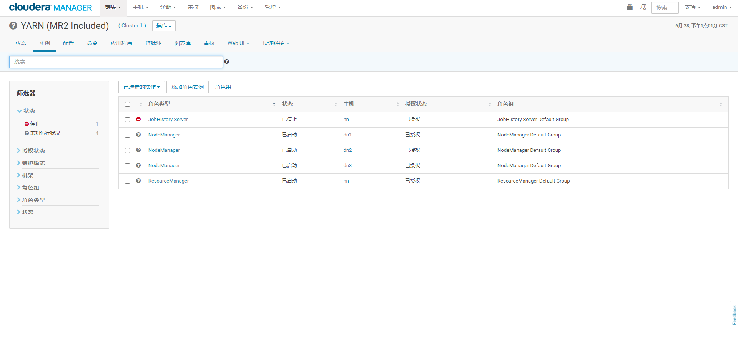Viewport: 738px width, 349px height.
Task: Open the Cluster 1 link
Action: [132, 26]
